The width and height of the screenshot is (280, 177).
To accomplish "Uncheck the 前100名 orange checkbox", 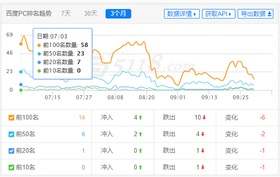I will pos(11,118).
